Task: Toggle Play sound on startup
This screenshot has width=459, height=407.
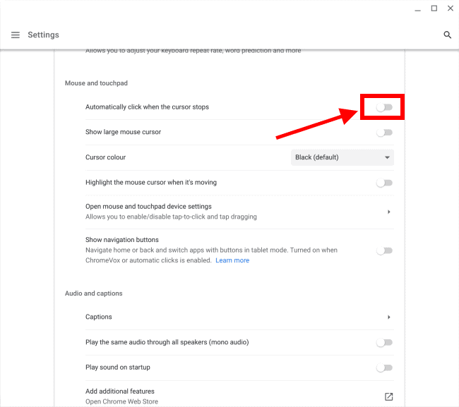Action: click(384, 367)
